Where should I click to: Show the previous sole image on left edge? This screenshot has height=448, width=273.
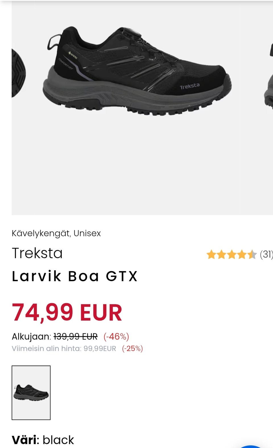18,72
